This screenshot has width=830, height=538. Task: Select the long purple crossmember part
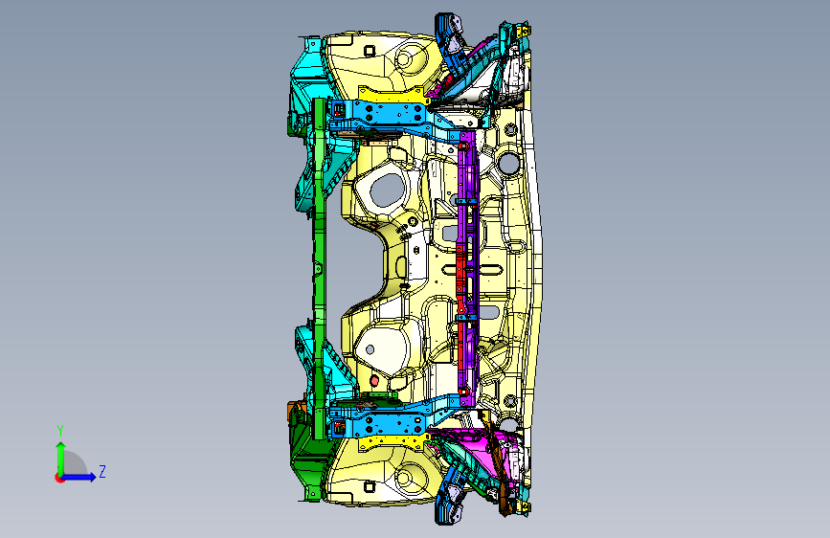467,269
